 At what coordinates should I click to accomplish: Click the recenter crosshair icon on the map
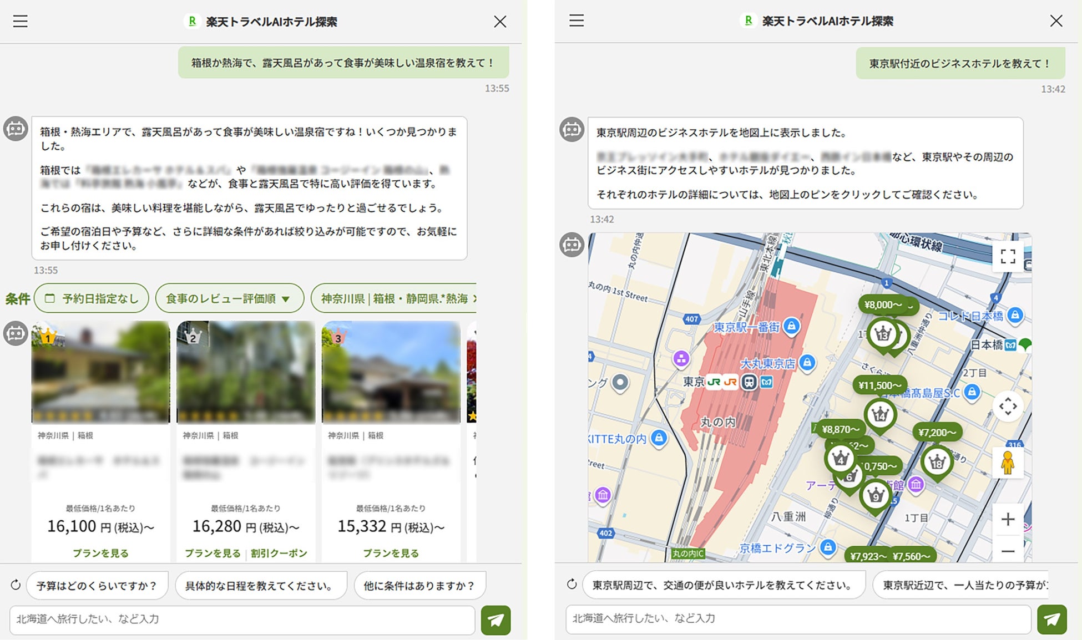tap(1008, 407)
